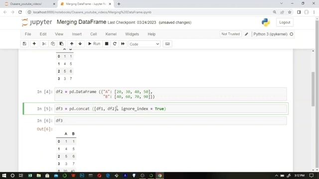
Task: Reload the page
Action: click(20, 12)
